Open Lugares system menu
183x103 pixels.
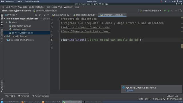pyautogui.click(x=19, y=1)
